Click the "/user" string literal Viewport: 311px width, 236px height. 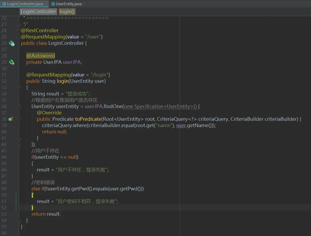tap(93, 37)
